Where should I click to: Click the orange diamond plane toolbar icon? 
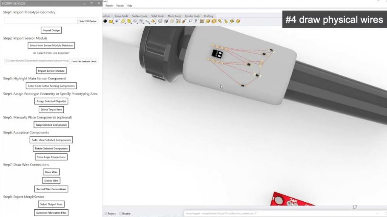coord(153,21)
